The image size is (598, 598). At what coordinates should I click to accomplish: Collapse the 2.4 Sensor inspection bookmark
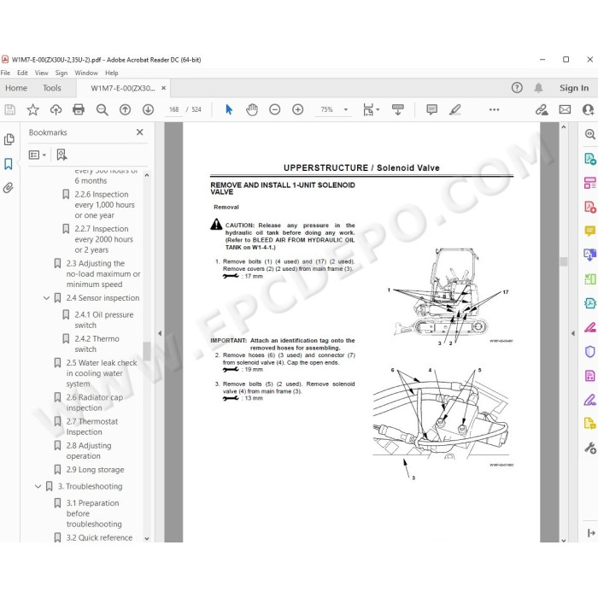pos(46,298)
